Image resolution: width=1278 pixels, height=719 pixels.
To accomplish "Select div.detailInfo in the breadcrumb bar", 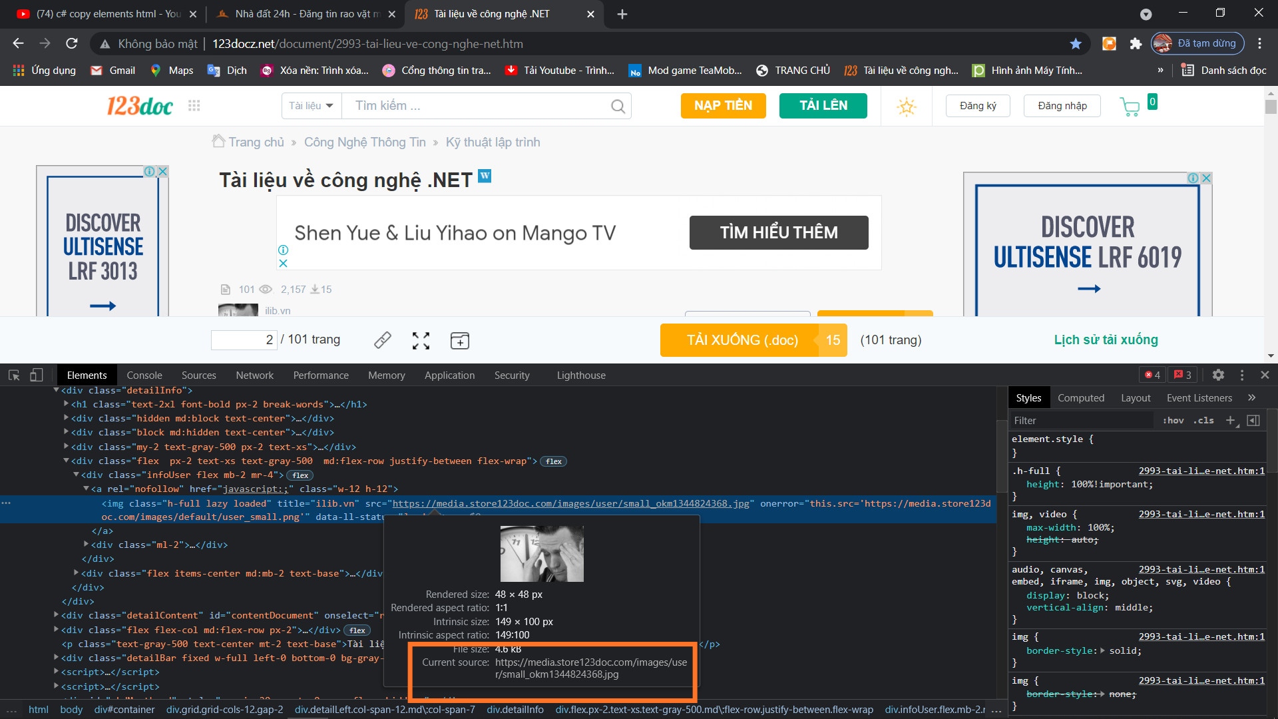I will pyautogui.click(x=515, y=710).
